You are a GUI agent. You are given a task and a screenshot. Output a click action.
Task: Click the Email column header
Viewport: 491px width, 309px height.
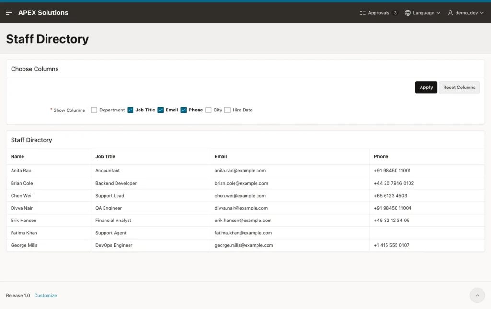[x=289, y=156]
